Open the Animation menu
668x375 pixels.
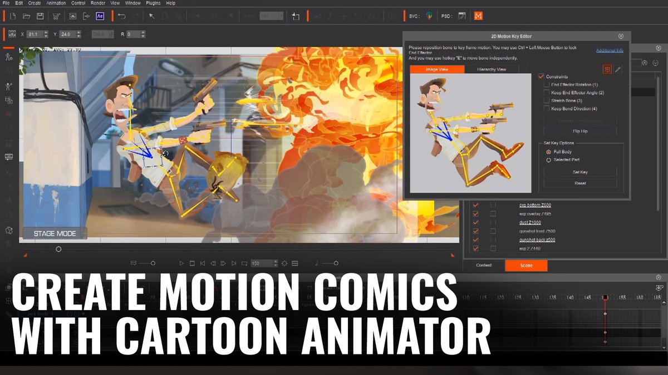click(56, 3)
